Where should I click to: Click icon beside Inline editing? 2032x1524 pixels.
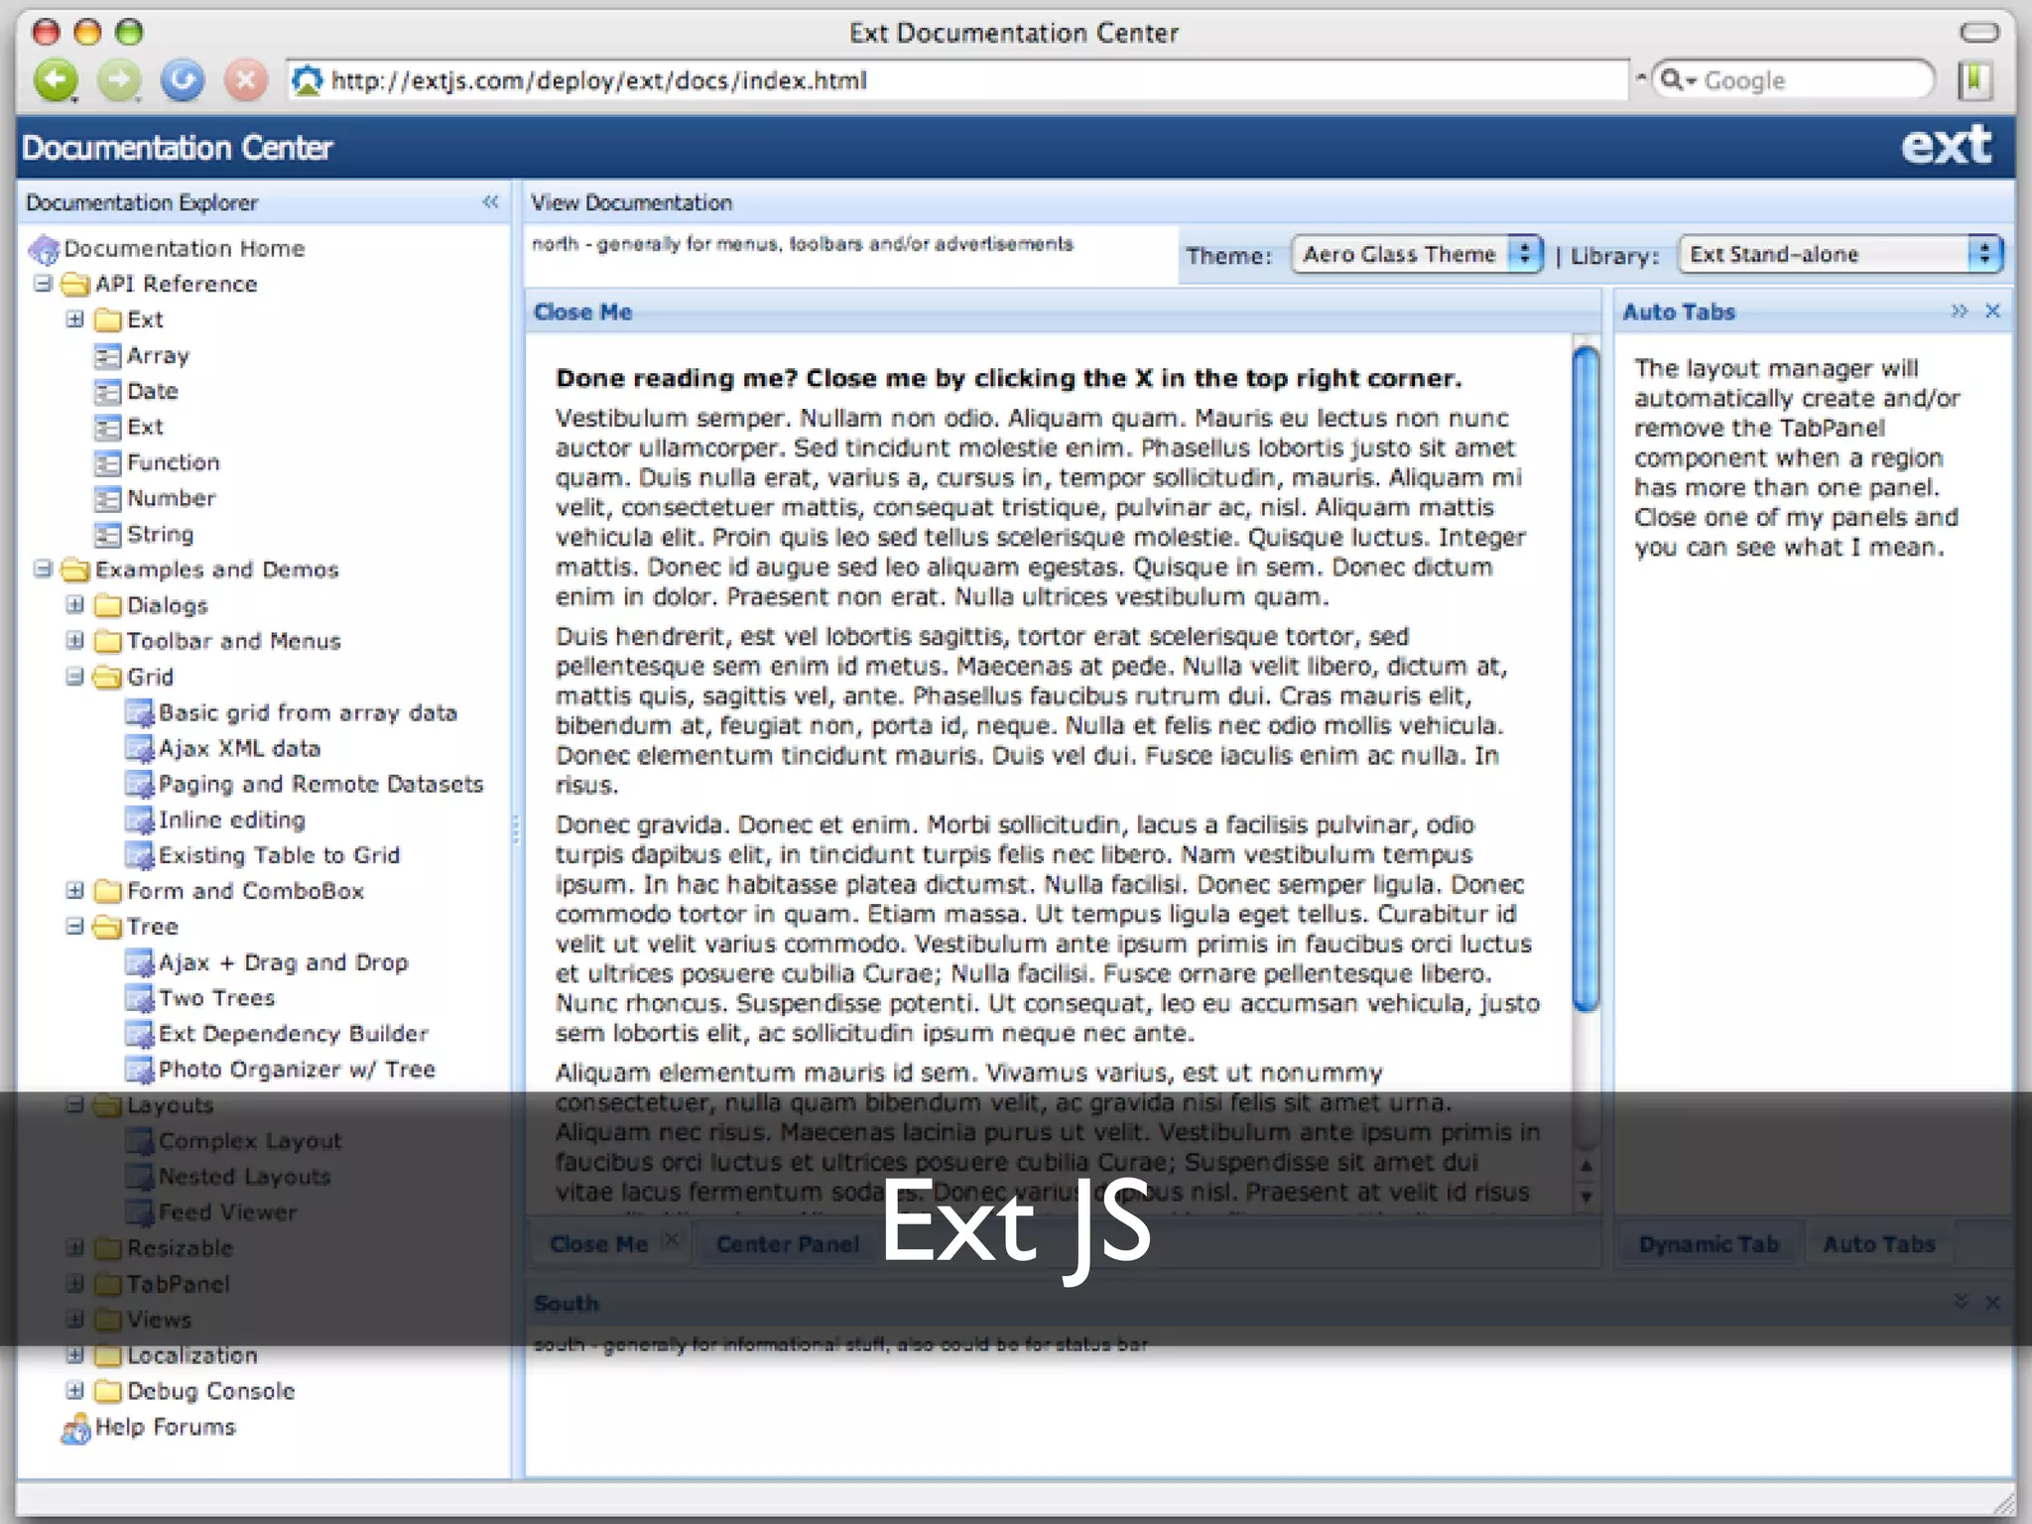click(139, 820)
